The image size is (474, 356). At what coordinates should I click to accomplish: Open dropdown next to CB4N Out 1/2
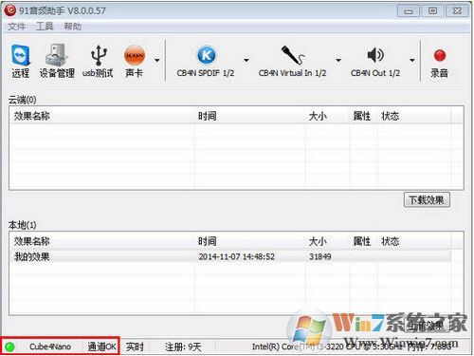(x=412, y=60)
